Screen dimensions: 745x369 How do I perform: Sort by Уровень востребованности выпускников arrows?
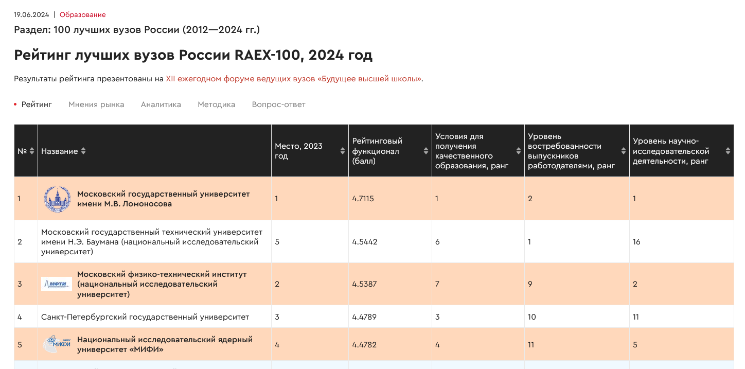pyautogui.click(x=624, y=151)
